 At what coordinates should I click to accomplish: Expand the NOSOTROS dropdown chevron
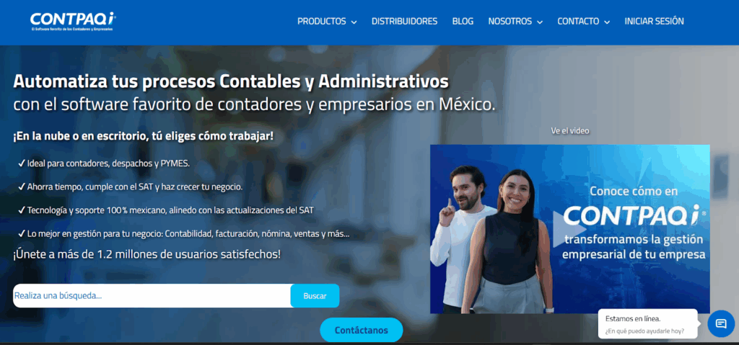pyautogui.click(x=540, y=22)
